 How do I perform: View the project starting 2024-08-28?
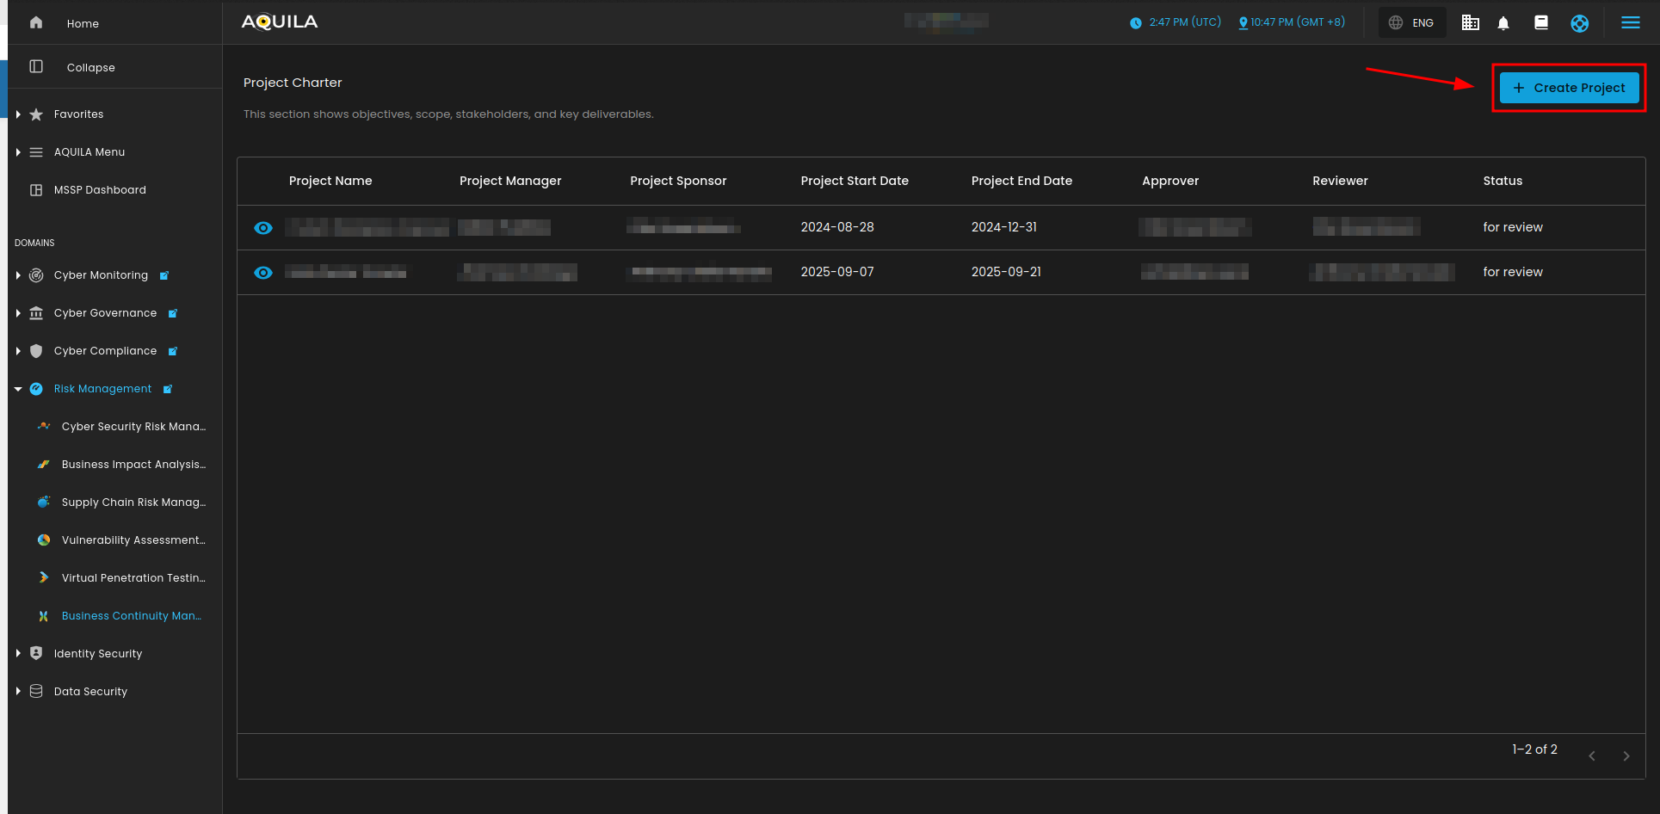263,228
